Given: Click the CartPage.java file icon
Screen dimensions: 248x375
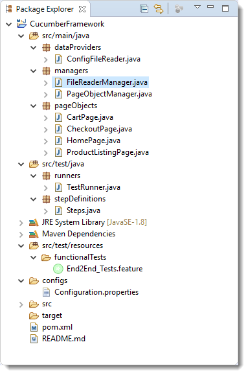Looking at the screenshot, I should pos(58,117).
